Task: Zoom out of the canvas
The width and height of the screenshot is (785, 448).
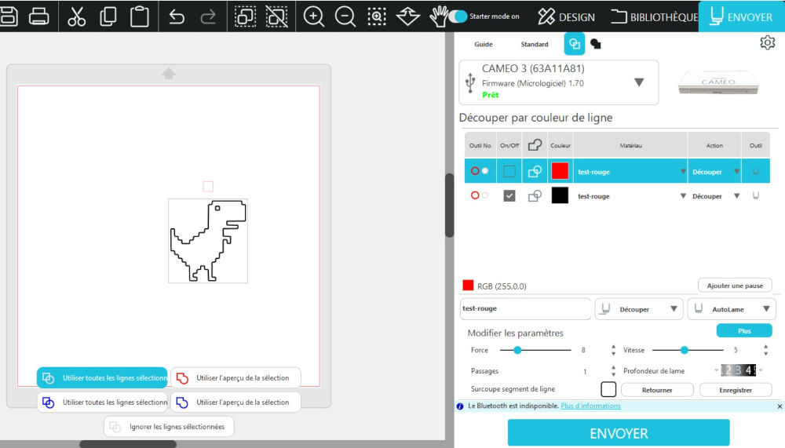Action: click(345, 16)
